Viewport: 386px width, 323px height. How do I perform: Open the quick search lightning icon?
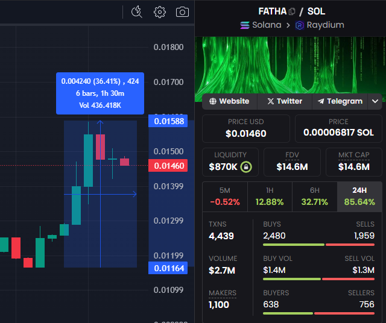137,12
